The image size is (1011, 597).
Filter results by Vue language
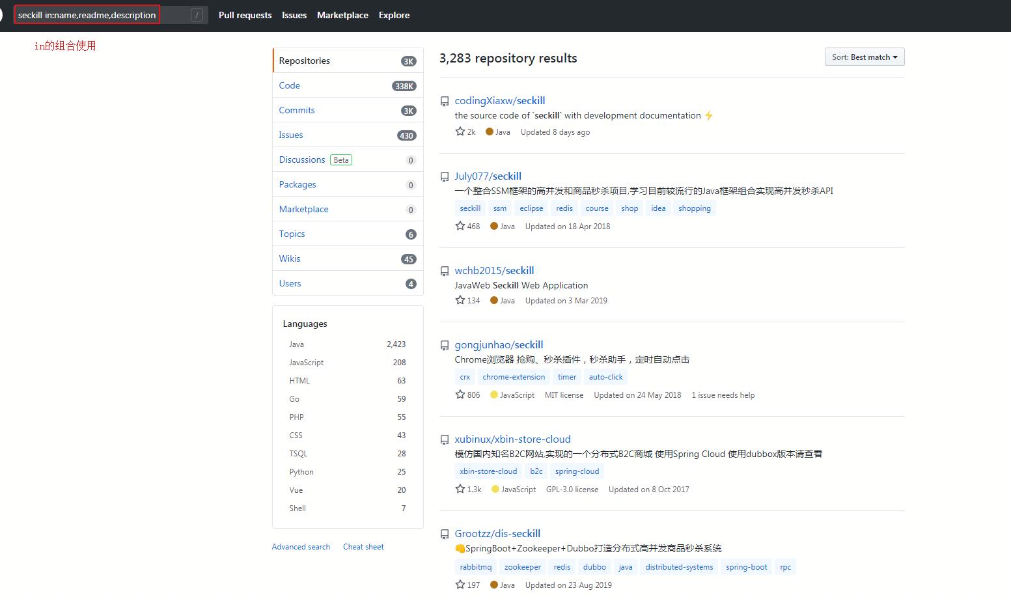(x=348, y=490)
